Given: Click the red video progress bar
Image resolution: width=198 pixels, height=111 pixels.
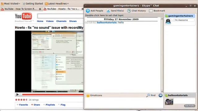Looking at the screenshot, I should (53, 94).
